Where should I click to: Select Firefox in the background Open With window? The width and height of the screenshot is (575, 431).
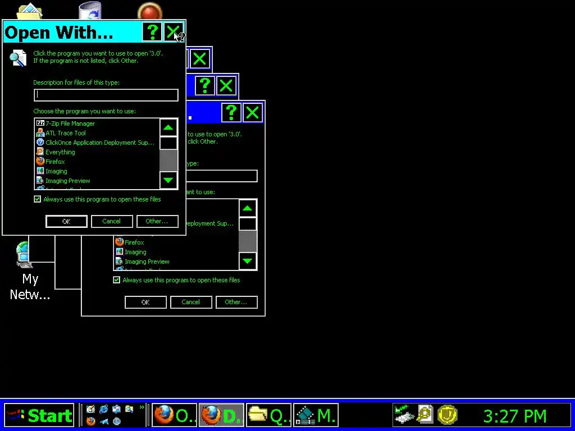pyautogui.click(x=130, y=242)
